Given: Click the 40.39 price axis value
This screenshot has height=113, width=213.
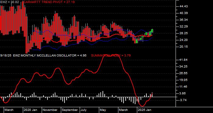Looking at the screenshot, I should [183, 13].
